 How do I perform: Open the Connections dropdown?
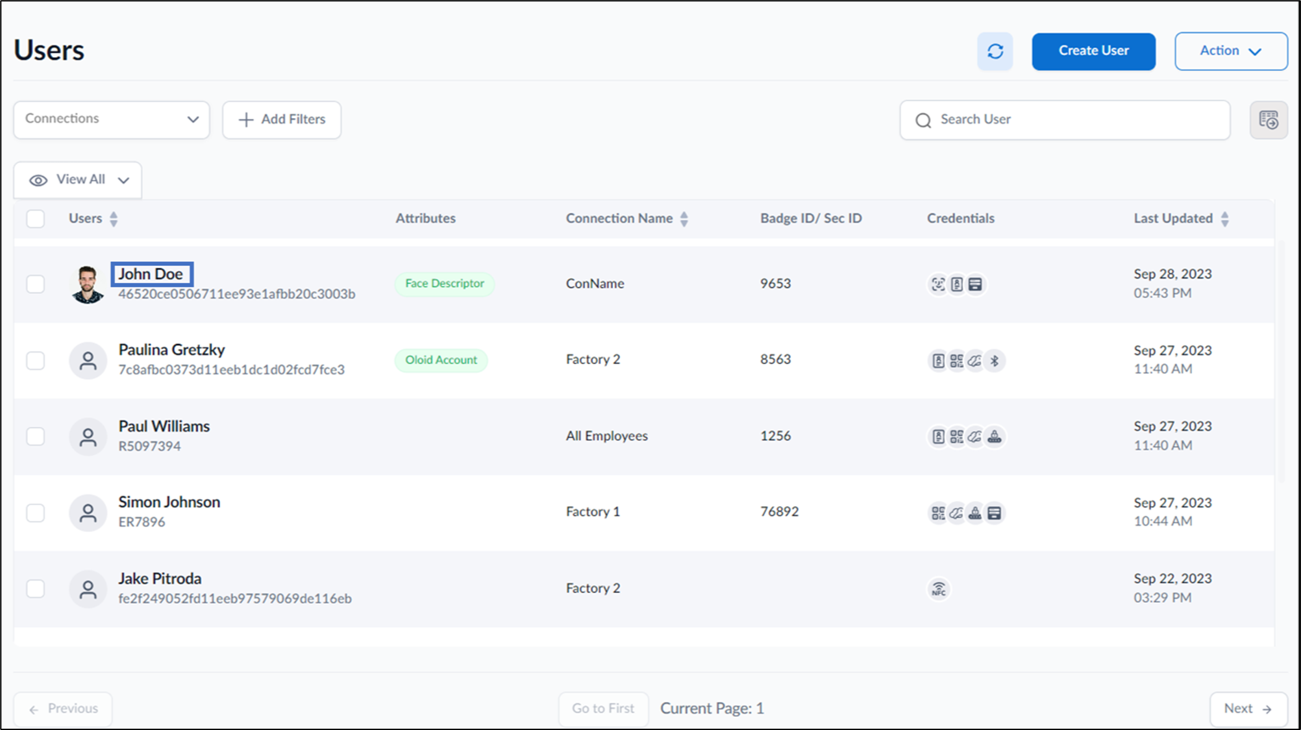112,119
